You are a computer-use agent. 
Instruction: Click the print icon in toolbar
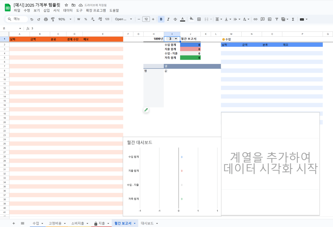tap(46, 19)
